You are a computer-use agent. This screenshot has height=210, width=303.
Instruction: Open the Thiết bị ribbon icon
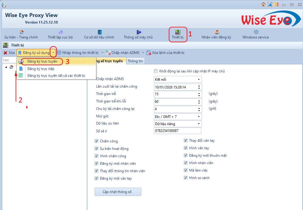pyautogui.click(x=178, y=33)
